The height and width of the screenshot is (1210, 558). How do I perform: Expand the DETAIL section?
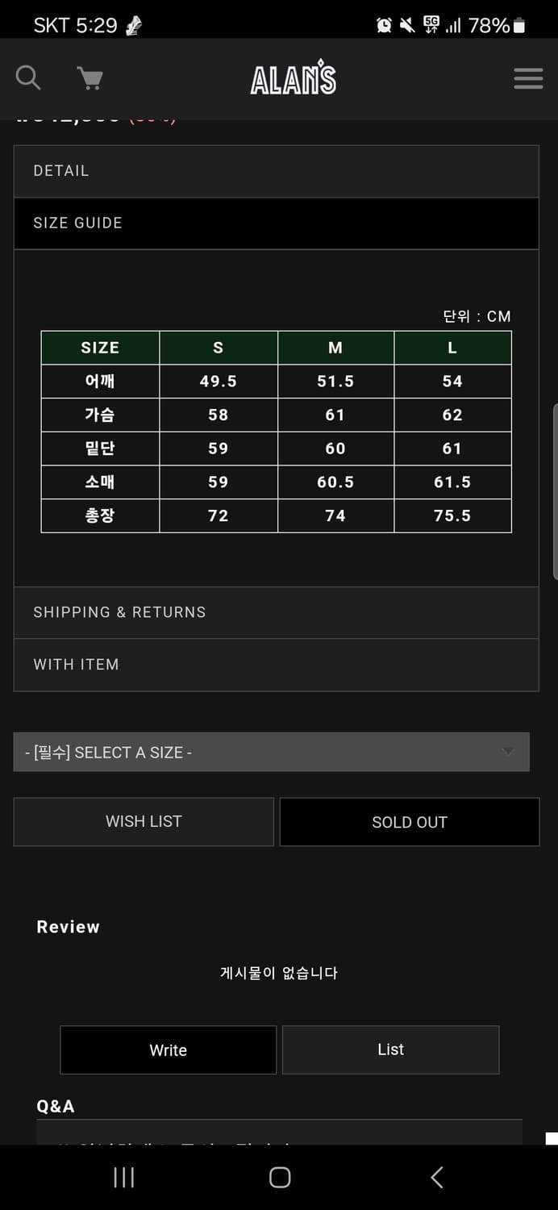[x=276, y=171]
